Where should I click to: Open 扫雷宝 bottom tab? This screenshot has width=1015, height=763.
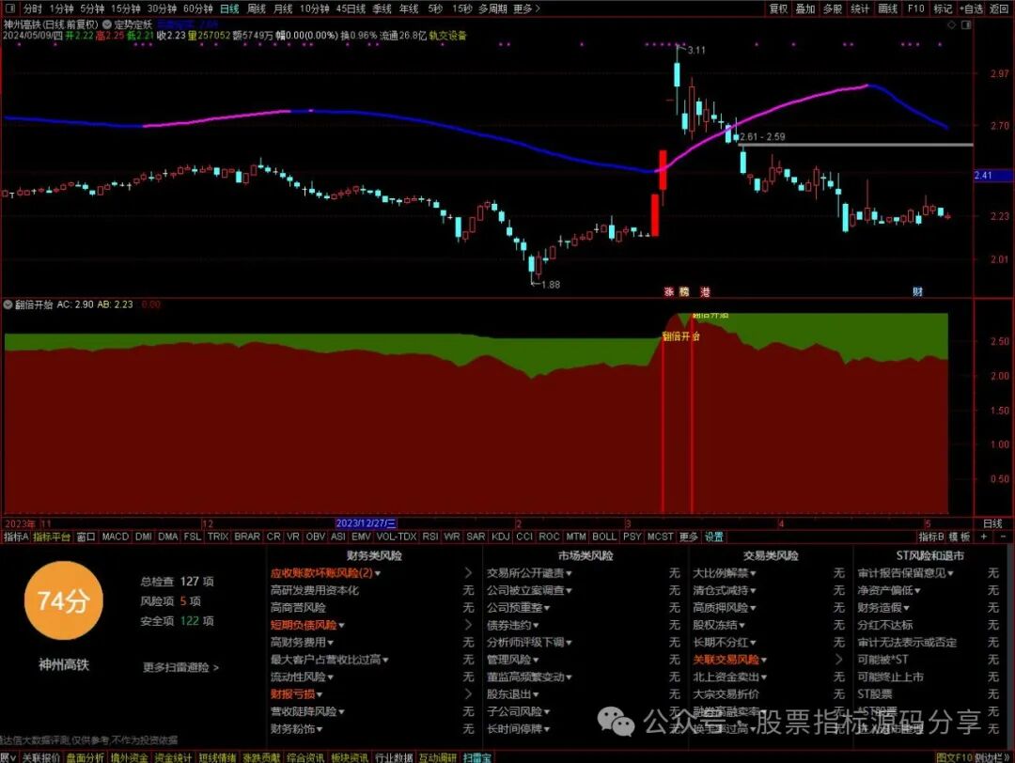[x=476, y=757]
